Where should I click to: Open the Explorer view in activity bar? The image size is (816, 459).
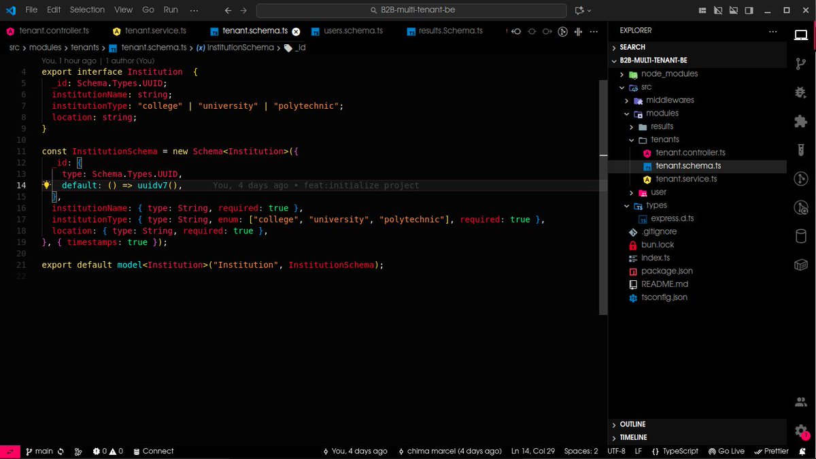coord(800,35)
